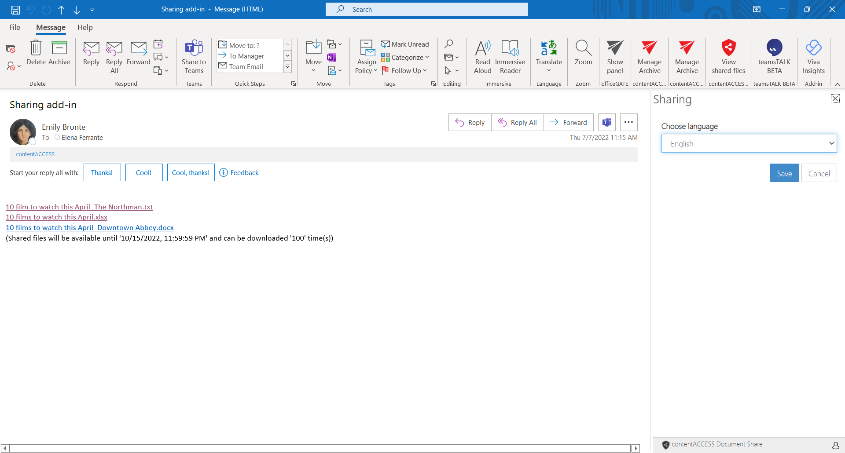
Task: Click the View shared files shield icon
Action: coord(728,48)
